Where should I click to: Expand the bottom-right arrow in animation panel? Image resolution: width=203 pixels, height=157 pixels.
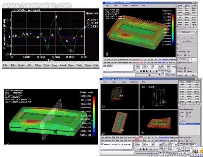pos(166,74)
